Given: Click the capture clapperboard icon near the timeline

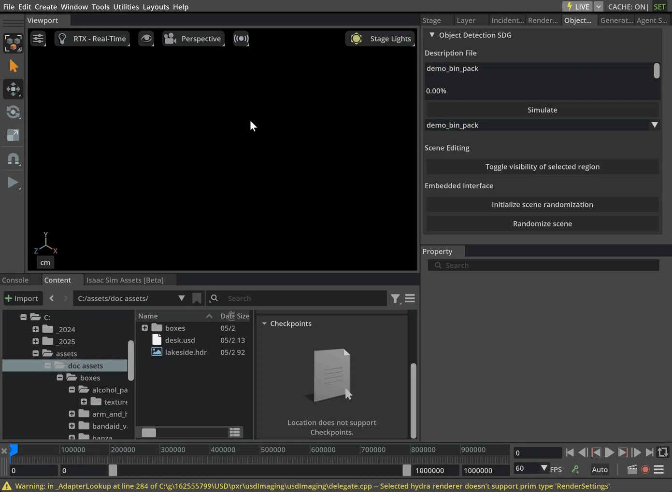Looking at the screenshot, I should (632, 469).
